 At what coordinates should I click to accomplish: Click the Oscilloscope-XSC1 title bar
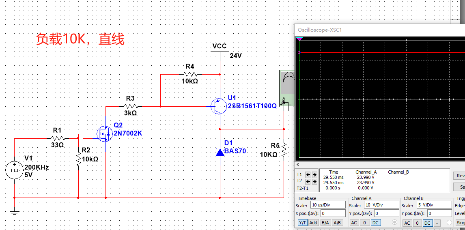(x=380, y=30)
